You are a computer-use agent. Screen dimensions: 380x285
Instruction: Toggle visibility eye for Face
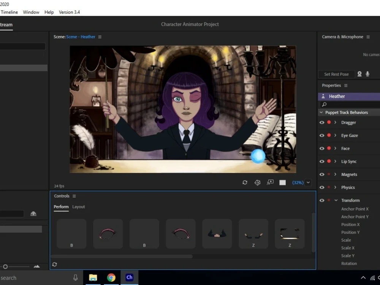322,148
